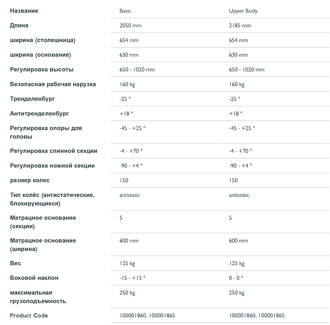Click the "Product Code" row label
The height and width of the screenshot is (325, 330).
pos(29,316)
